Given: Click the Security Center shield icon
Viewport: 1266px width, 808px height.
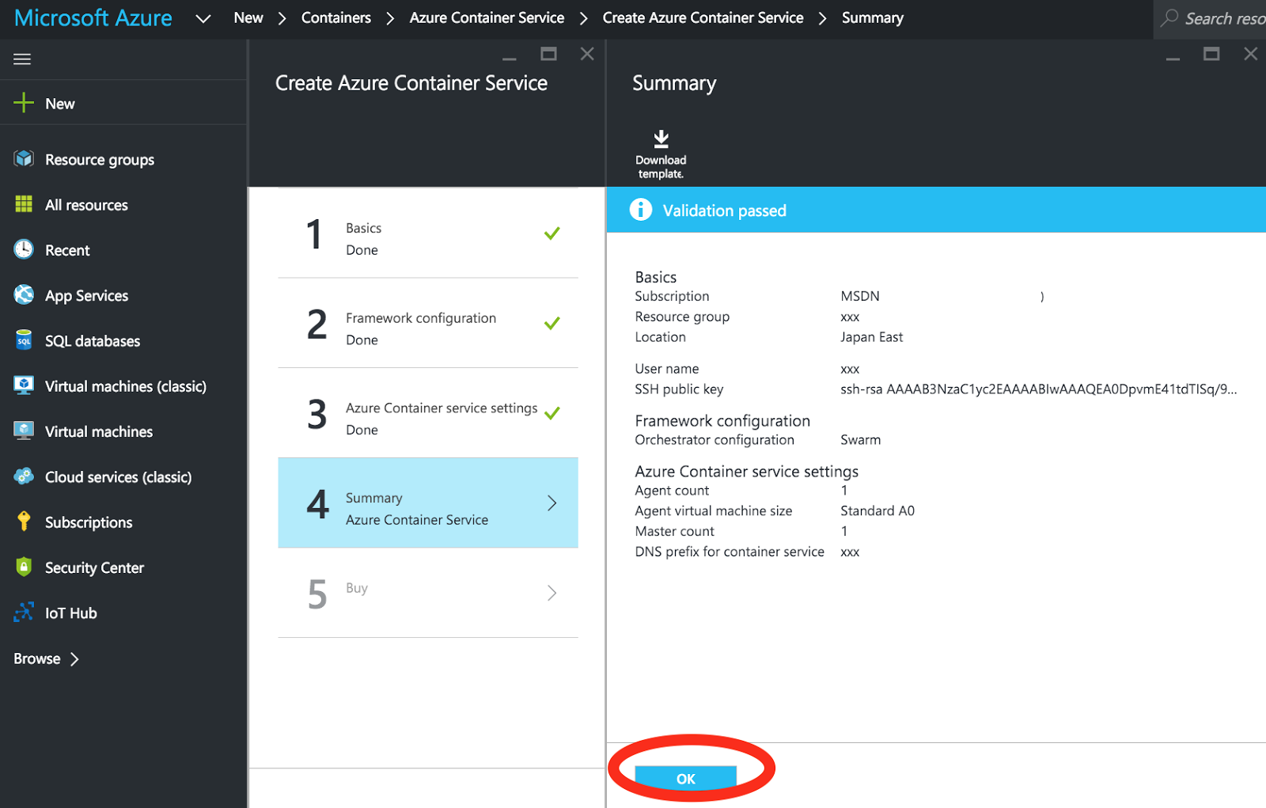Looking at the screenshot, I should click(x=24, y=567).
